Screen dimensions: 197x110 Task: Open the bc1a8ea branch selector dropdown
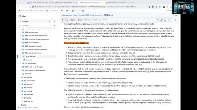(x=35, y=21)
